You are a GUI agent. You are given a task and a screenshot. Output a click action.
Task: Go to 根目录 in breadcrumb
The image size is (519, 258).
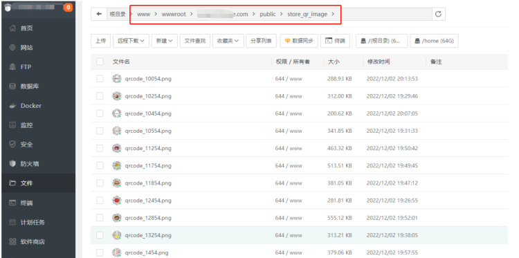(x=118, y=15)
